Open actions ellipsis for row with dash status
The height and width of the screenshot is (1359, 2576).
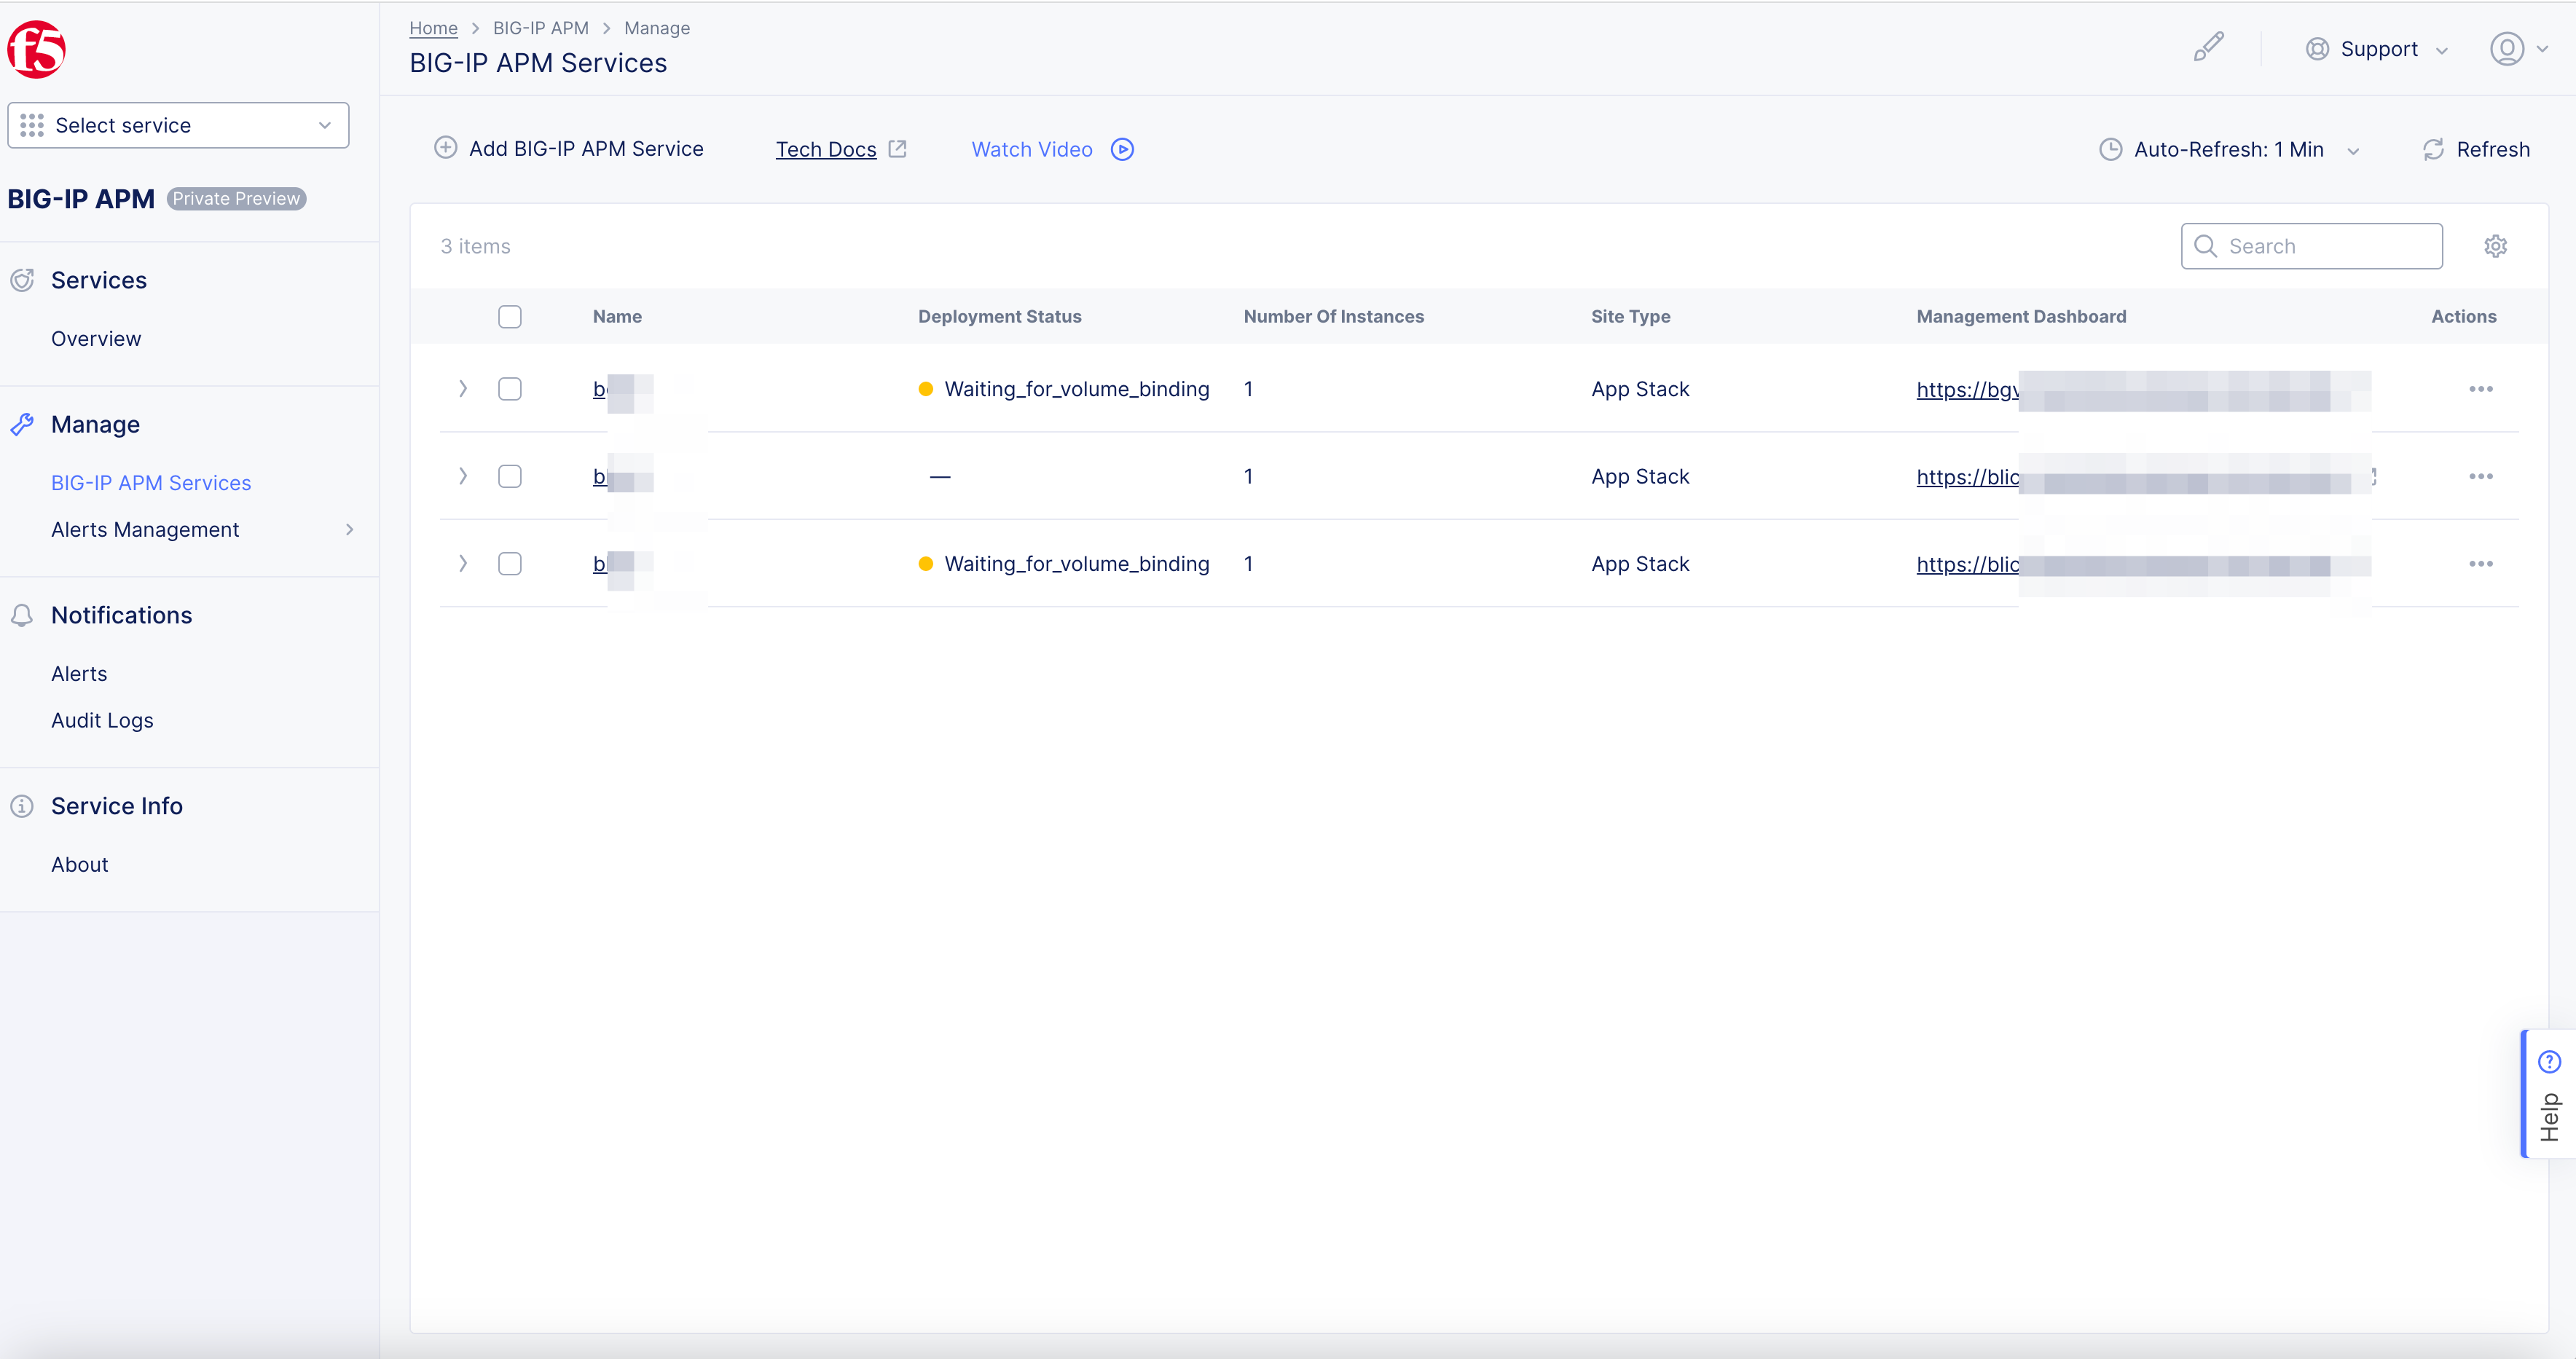(2480, 476)
